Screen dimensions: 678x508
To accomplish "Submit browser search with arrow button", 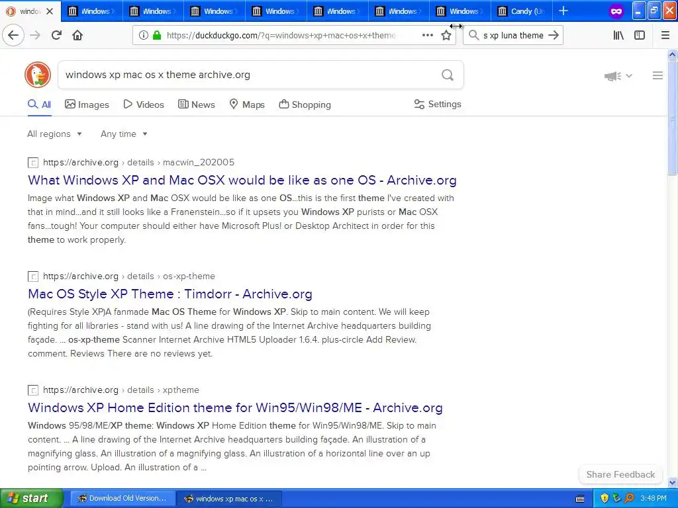I will click(x=554, y=36).
